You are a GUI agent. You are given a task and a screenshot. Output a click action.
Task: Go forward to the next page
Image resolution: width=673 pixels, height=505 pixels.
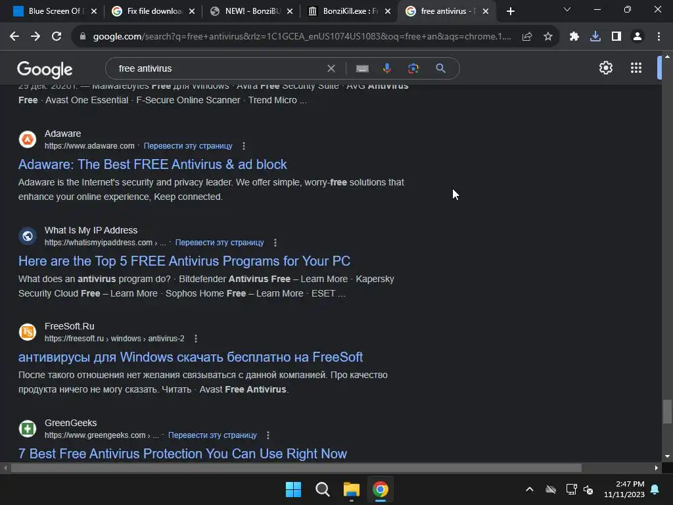pyautogui.click(x=35, y=37)
